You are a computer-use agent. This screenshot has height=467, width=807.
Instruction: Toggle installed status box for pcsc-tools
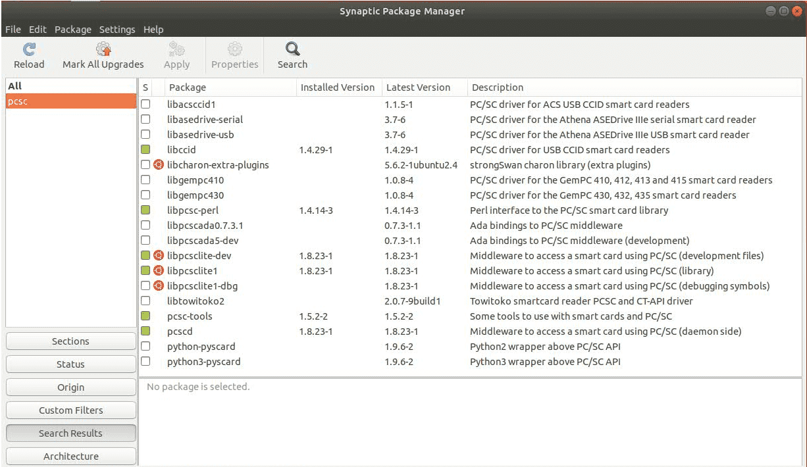tap(145, 316)
